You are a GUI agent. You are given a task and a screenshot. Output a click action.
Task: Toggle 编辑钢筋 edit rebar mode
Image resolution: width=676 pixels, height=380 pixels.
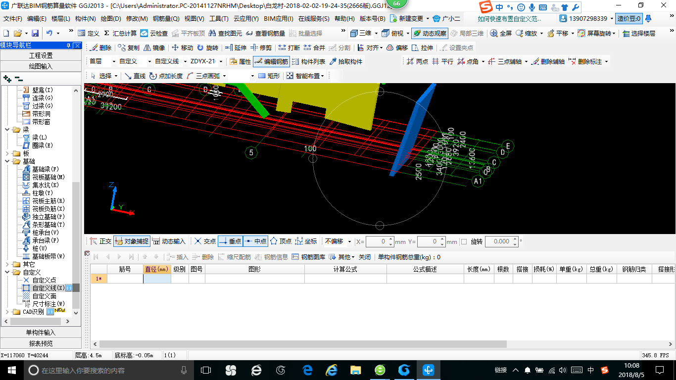(271, 62)
